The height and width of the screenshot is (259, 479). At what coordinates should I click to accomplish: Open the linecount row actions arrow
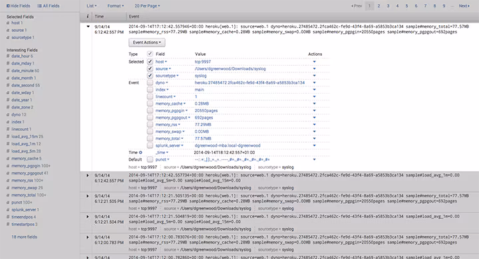(314, 97)
